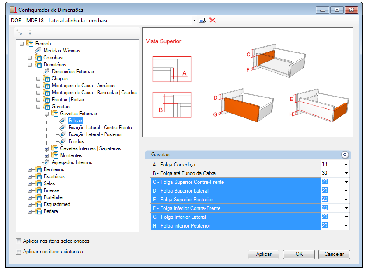Open the configuration name dropdown arrow
Image resolution: width=377 pixels, height=269 pixels.
tap(194, 21)
